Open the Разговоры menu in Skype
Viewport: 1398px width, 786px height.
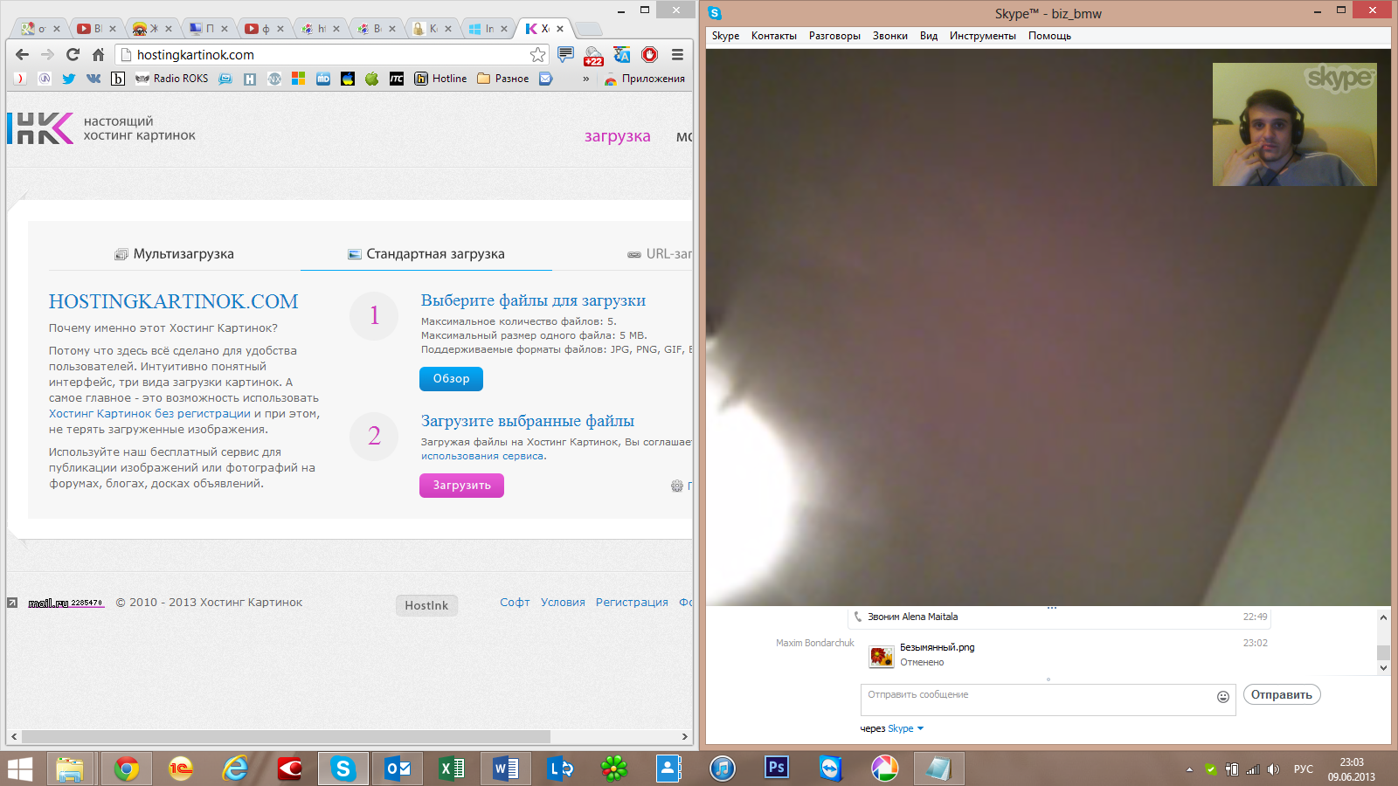834,36
